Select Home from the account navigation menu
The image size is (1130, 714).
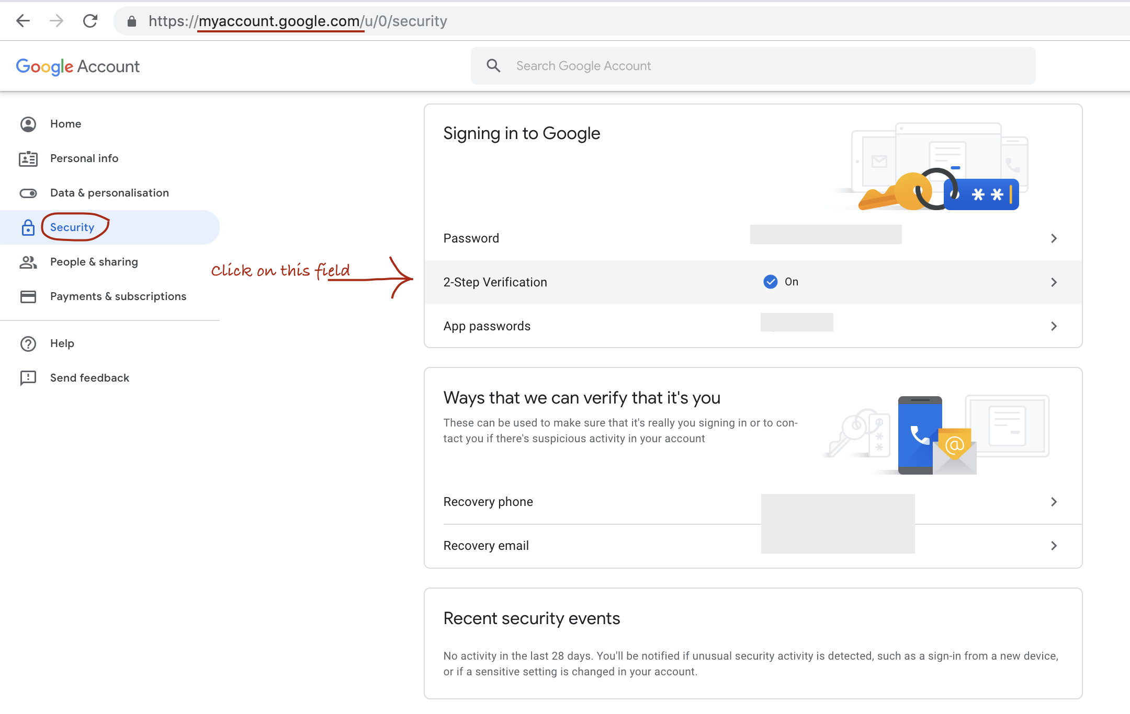66,123
